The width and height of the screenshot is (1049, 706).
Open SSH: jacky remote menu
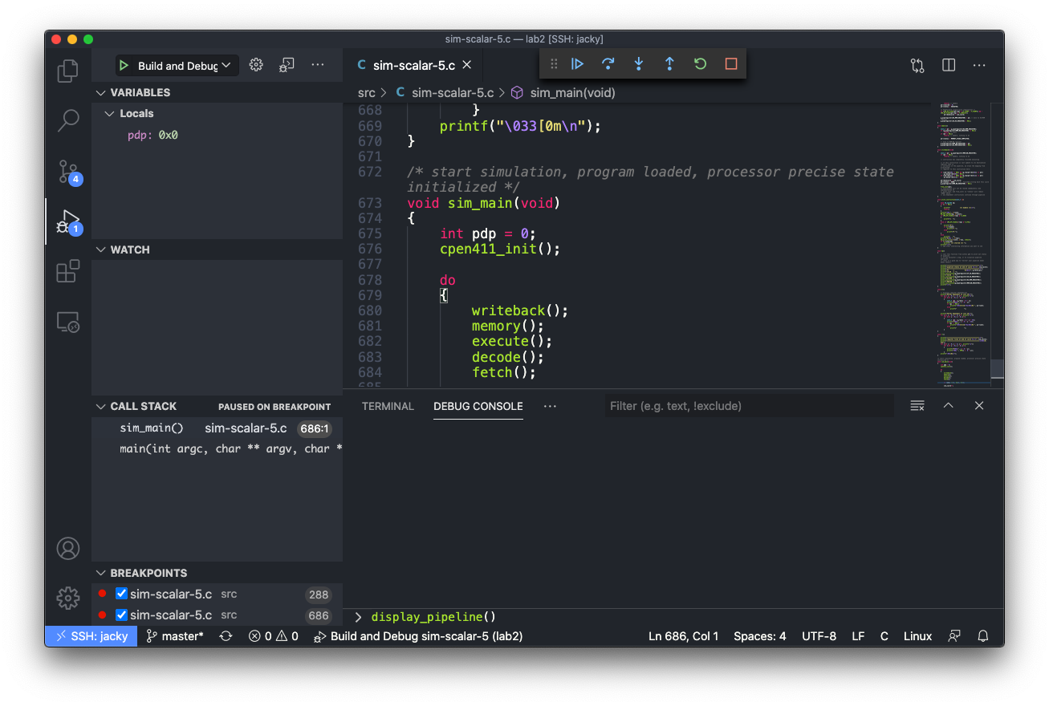(91, 636)
